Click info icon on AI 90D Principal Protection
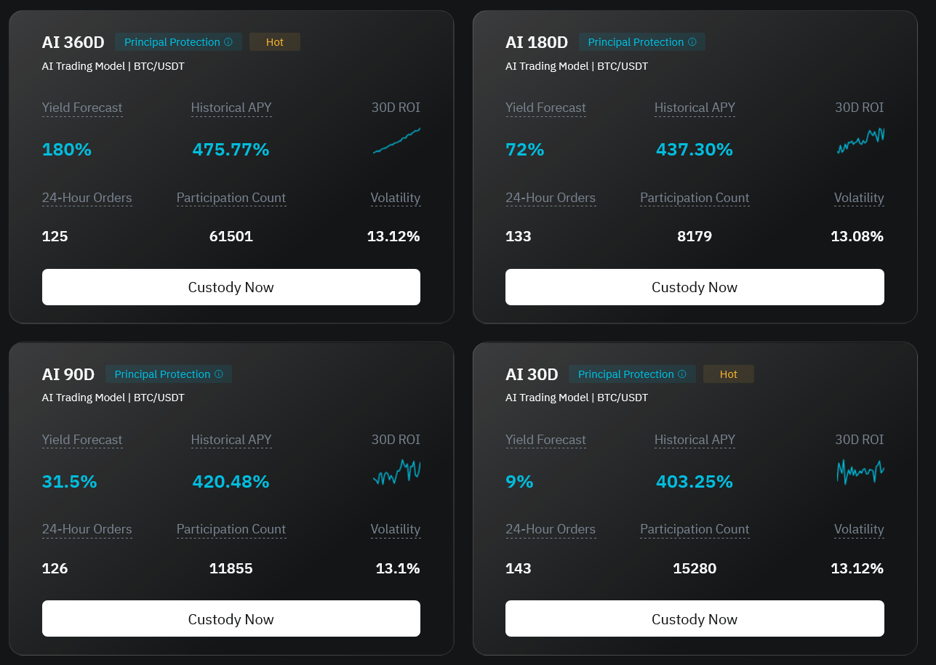936x665 pixels. tap(218, 374)
